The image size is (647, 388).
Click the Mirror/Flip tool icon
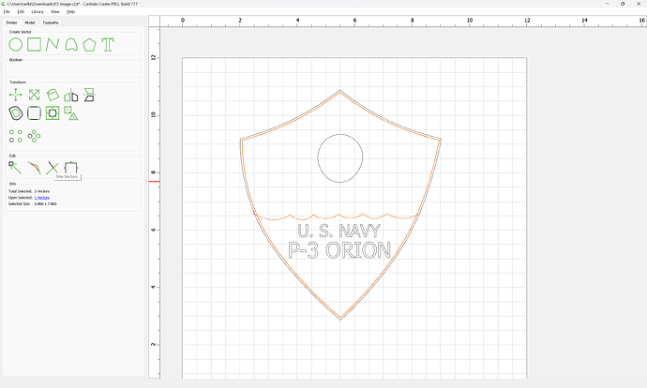click(70, 95)
